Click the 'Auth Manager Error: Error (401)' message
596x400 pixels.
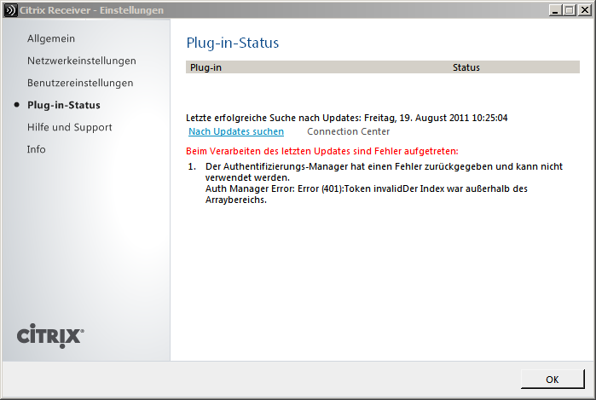point(367,194)
